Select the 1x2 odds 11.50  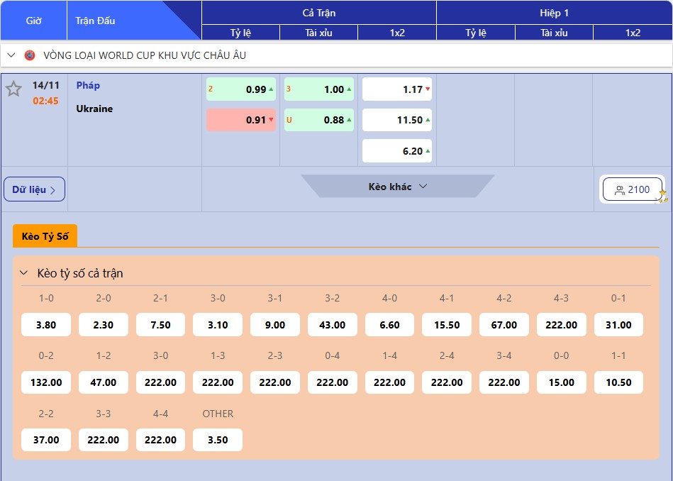pos(397,120)
